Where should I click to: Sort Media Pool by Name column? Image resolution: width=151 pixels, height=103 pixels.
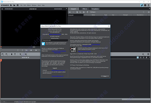pyautogui.click(x=93, y=15)
